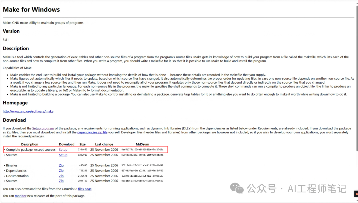This screenshot has height=203, width=358.
Task: Click the 'Version' section heading
Action: tap(11, 31)
